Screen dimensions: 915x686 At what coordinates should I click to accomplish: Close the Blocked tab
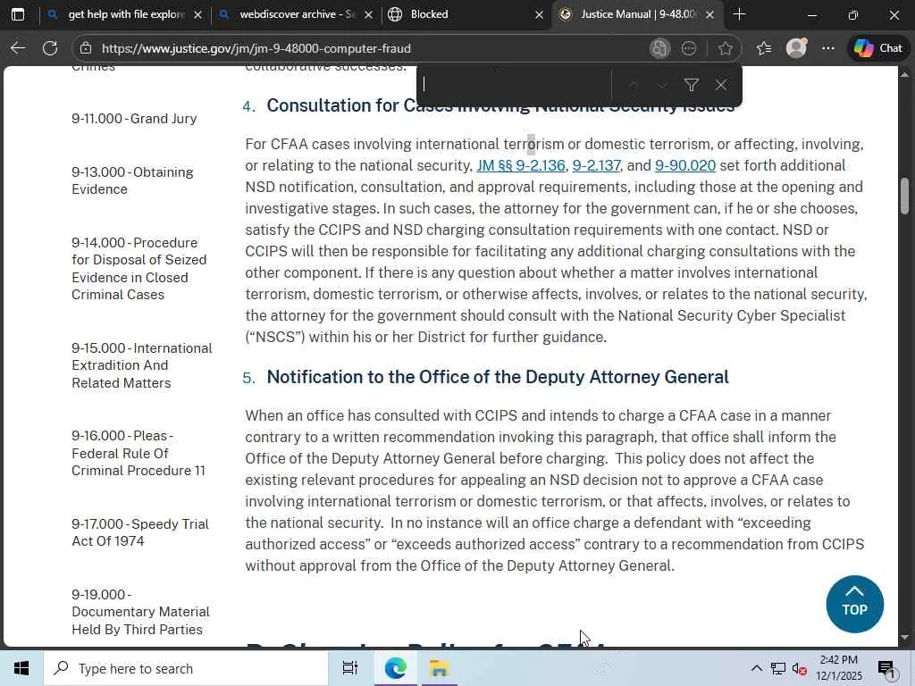pyautogui.click(x=539, y=14)
